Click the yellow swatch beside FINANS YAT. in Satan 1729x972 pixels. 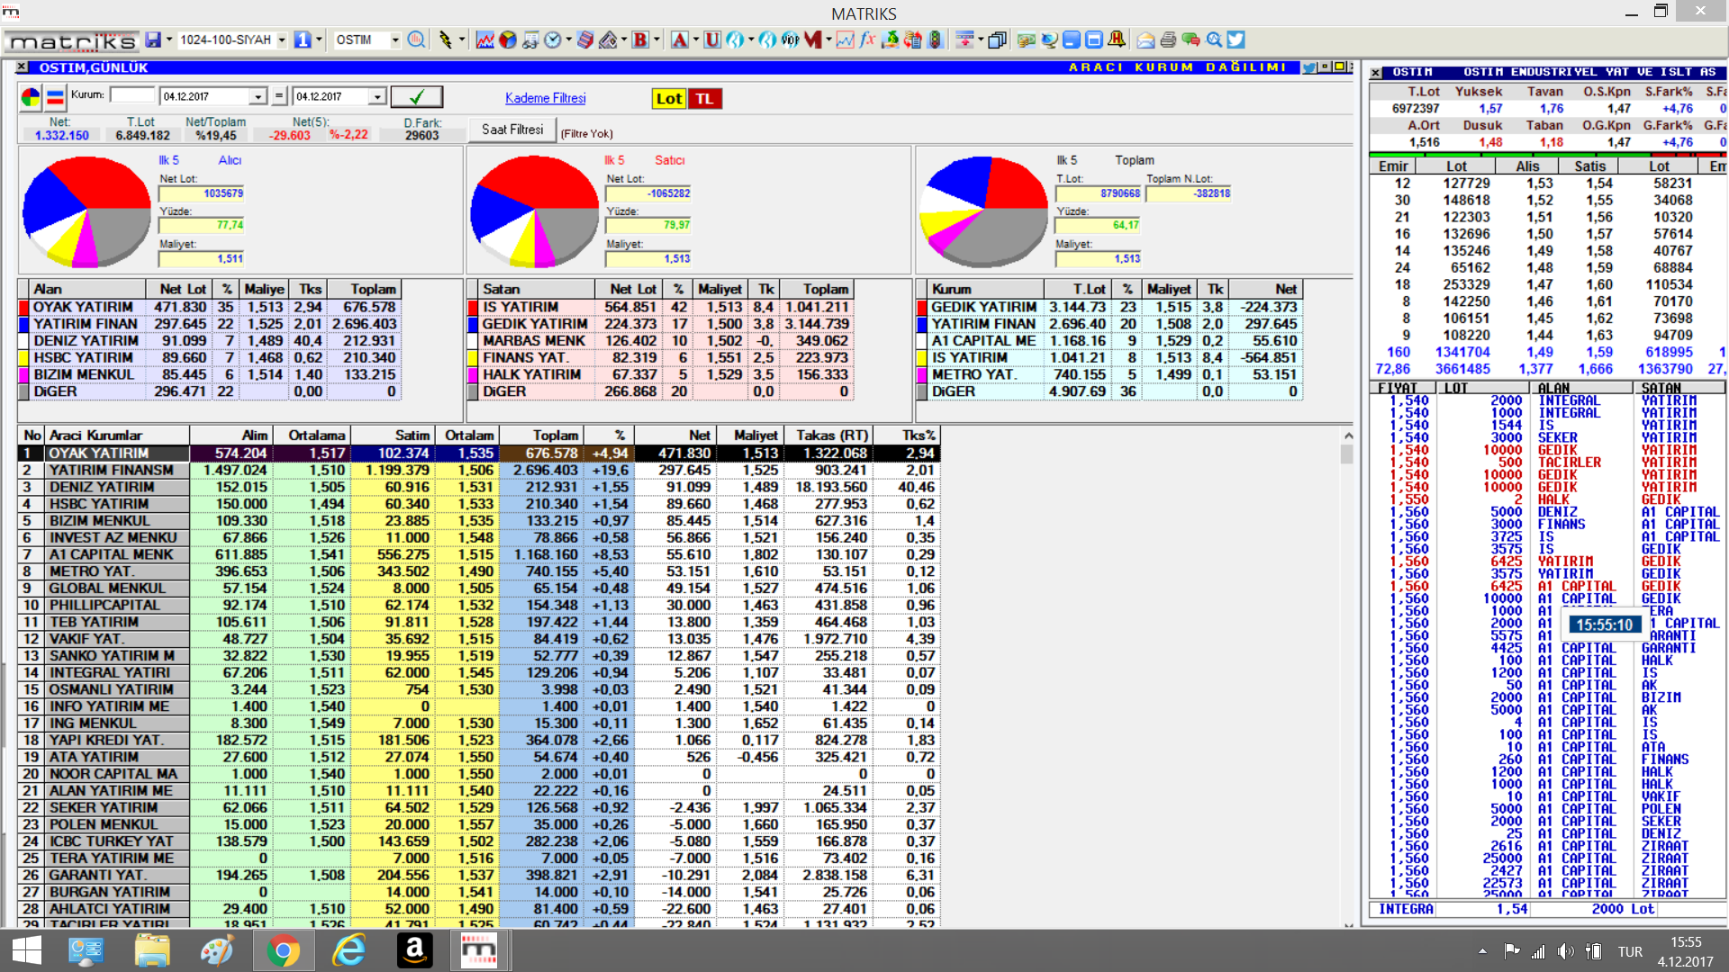pos(473,358)
